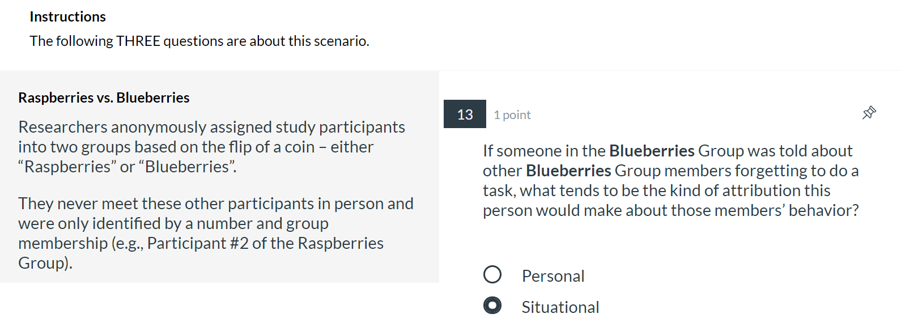The image size is (901, 318).
Task: Click "Participant #2 of the Raspberries" text
Action: tap(265, 243)
